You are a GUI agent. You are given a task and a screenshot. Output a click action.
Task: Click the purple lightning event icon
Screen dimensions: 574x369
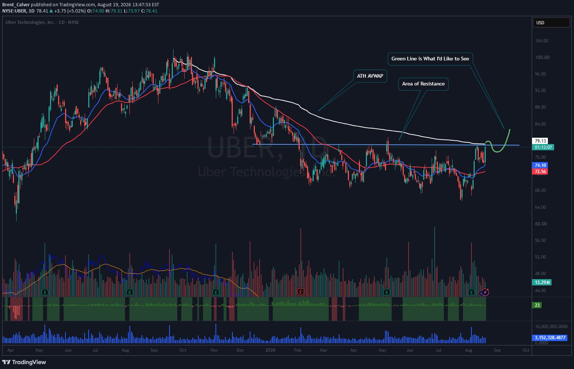coord(485,292)
